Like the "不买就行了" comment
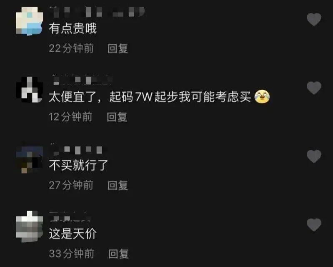The width and height of the screenshot is (333, 267). (314, 156)
